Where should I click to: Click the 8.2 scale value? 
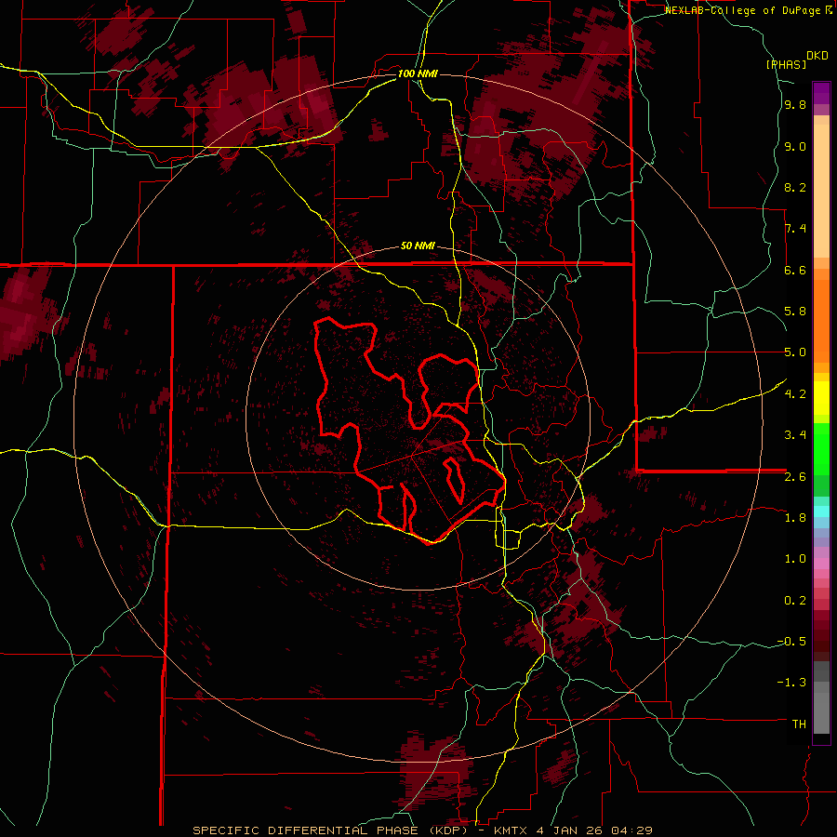point(795,187)
